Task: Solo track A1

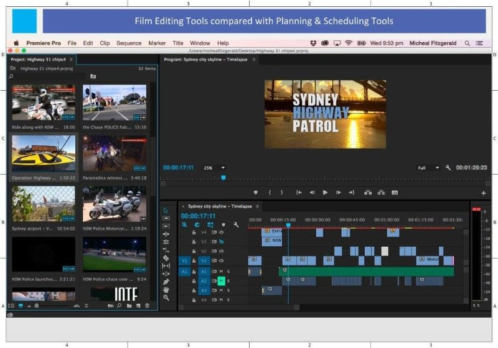Action: 228,272
